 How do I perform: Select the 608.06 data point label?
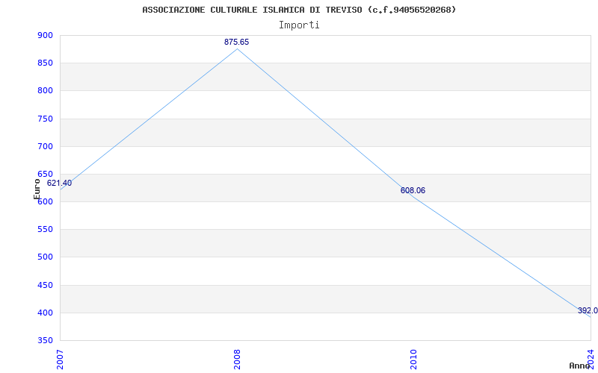coord(413,191)
